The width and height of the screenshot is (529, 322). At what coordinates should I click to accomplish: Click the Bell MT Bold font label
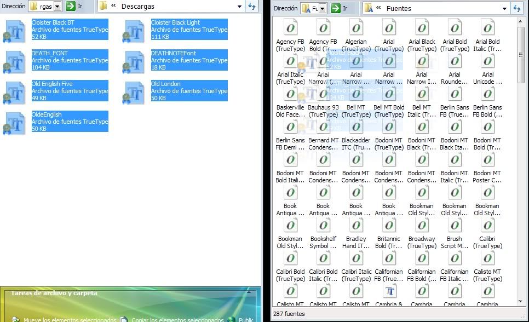point(389,111)
